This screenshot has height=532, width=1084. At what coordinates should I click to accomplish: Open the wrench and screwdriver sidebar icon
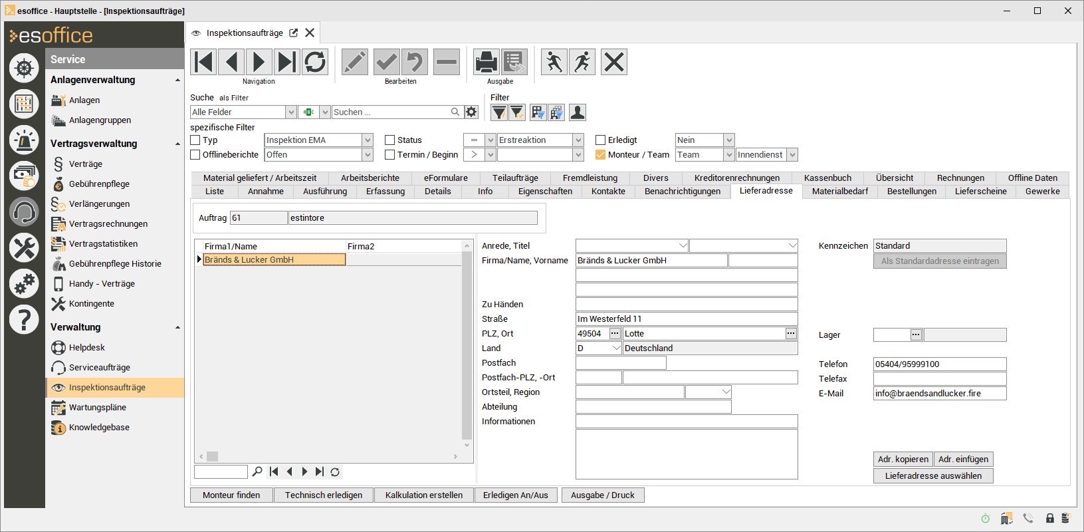[x=24, y=248]
